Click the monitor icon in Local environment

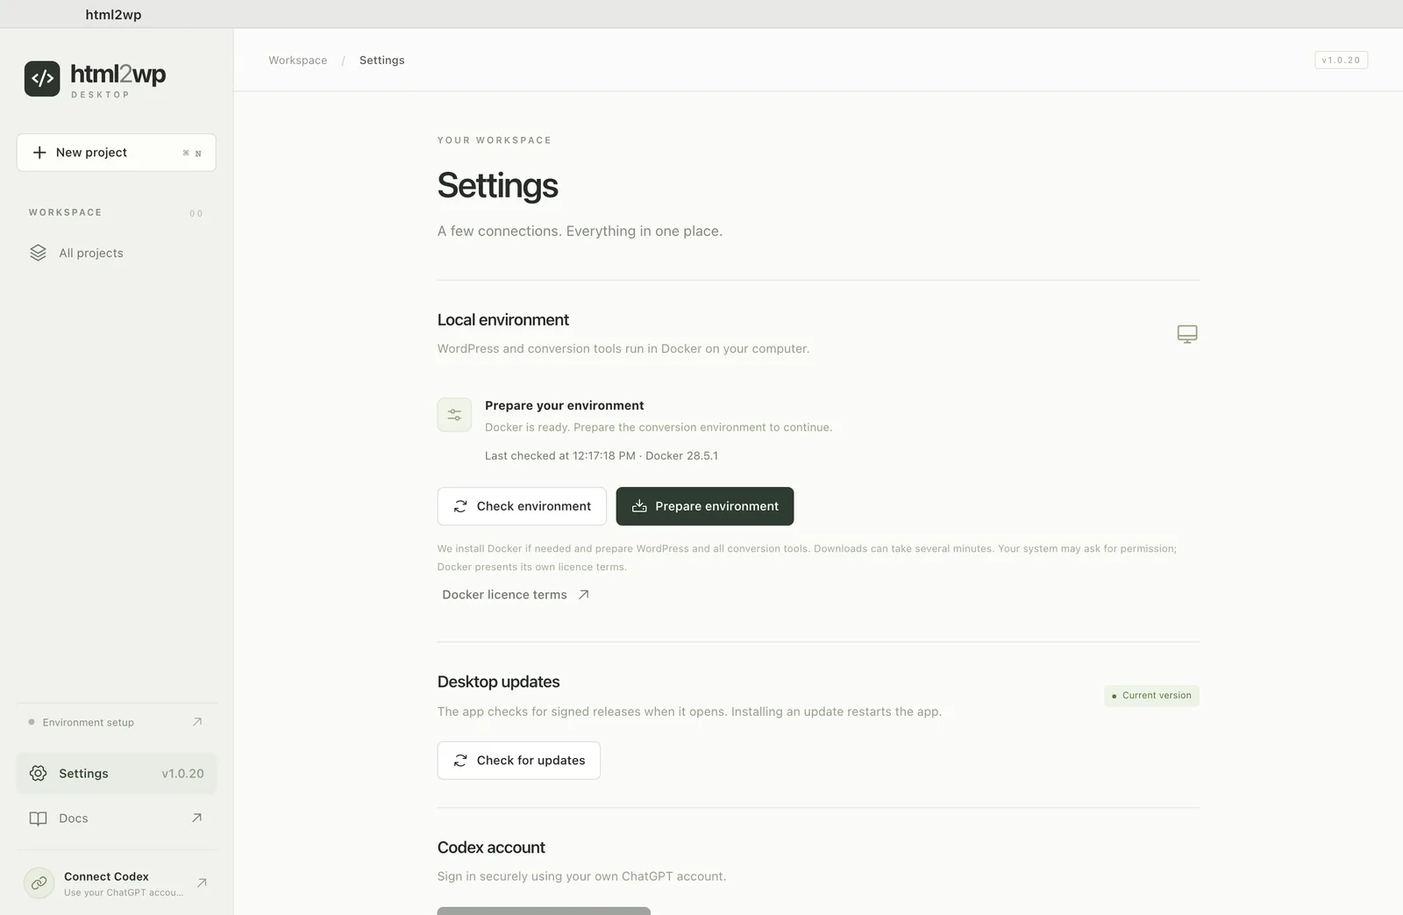[x=1187, y=334]
